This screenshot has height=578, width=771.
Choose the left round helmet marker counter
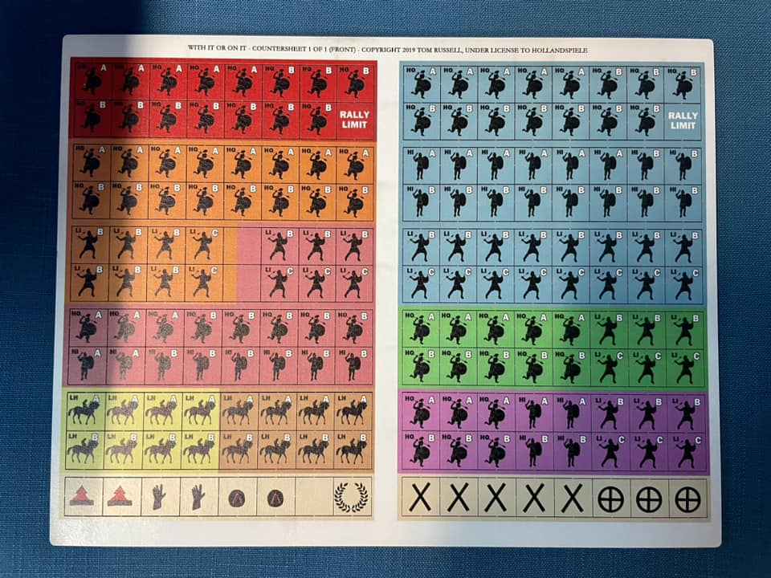point(237,497)
